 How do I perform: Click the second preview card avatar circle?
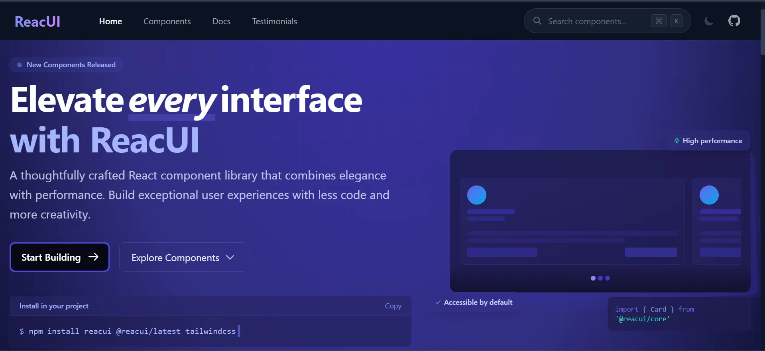pos(709,195)
